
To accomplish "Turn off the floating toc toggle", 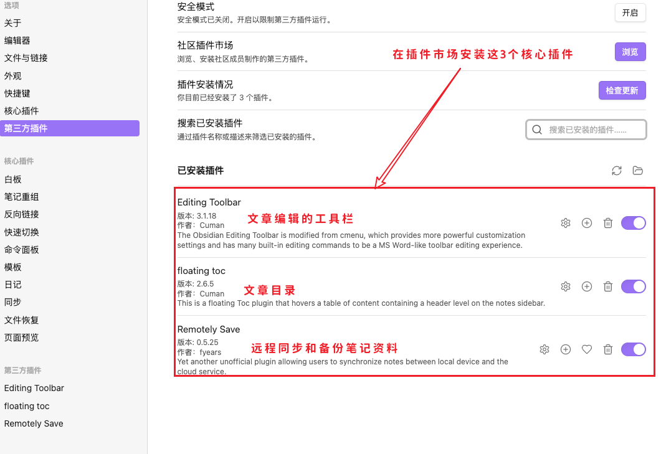I will [x=633, y=286].
